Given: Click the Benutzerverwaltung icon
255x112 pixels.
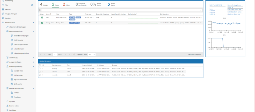Looking at the screenshot, I should click(7, 31).
